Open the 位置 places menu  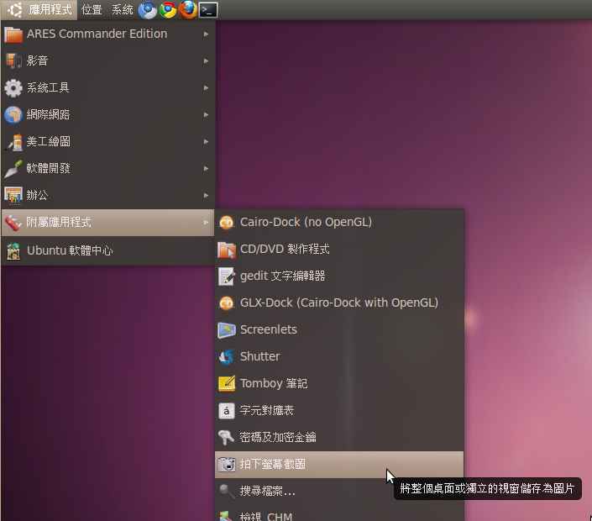pos(92,10)
